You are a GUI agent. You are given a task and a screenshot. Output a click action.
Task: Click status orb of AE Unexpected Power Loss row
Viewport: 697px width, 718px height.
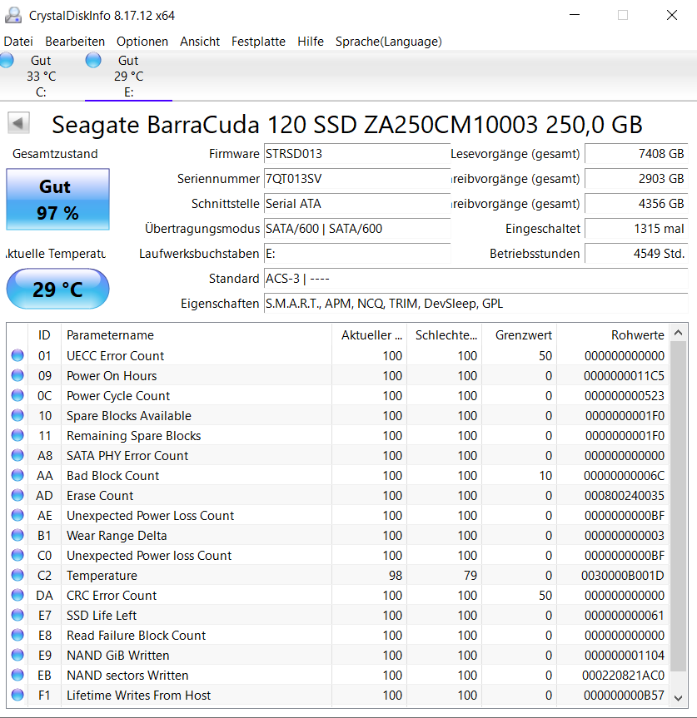[17, 516]
